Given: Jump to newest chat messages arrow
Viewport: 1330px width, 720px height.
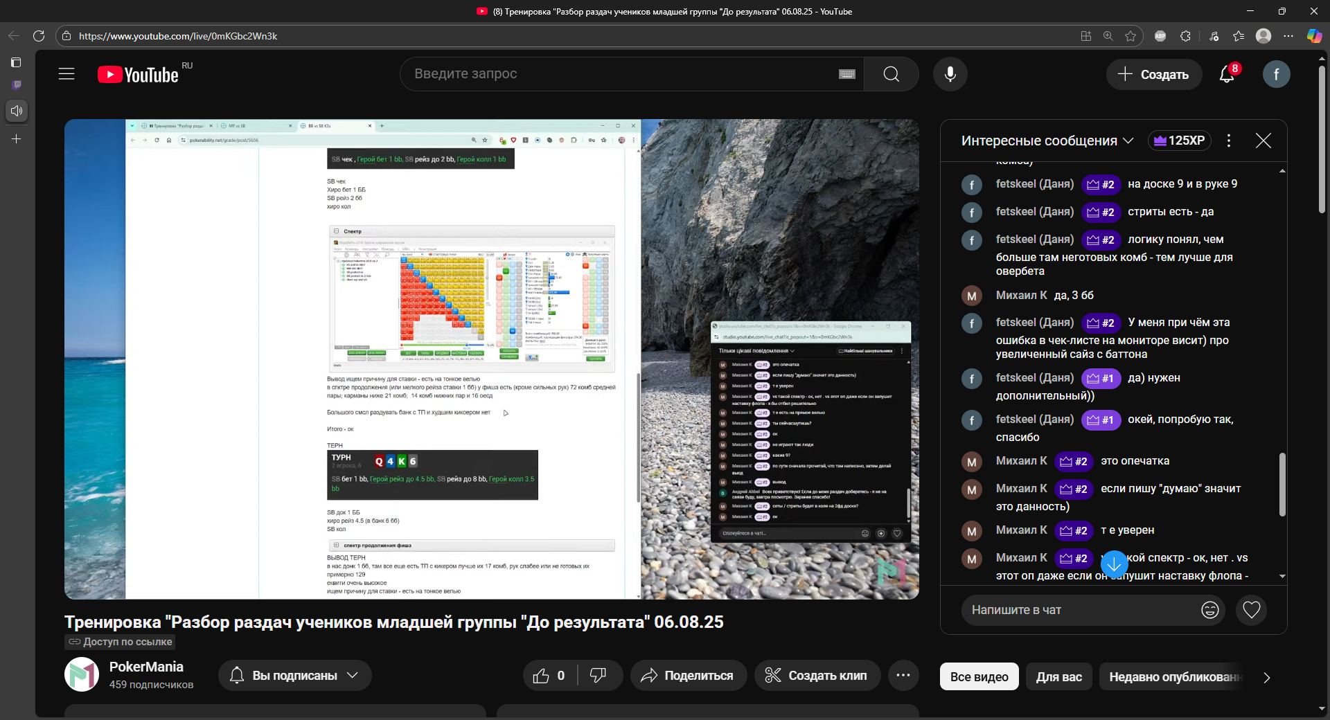Looking at the screenshot, I should [x=1114, y=565].
